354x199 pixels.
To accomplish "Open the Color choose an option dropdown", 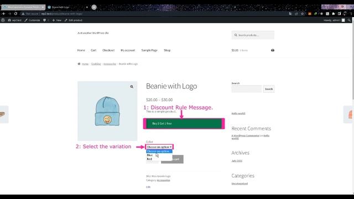I will pyautogui.click(x=159, y=147).
